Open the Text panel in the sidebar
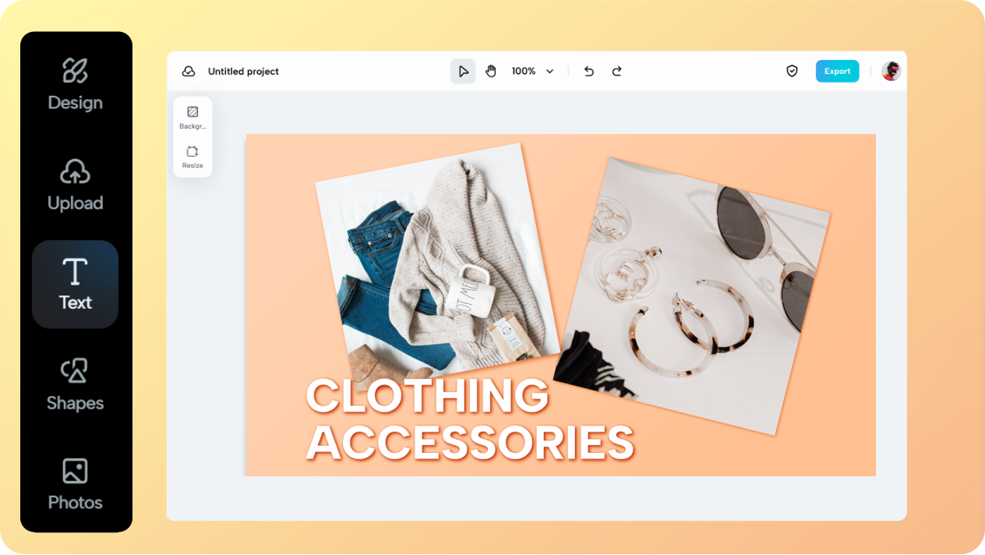Viewport: 985px width, 555px height. [75, 285]
